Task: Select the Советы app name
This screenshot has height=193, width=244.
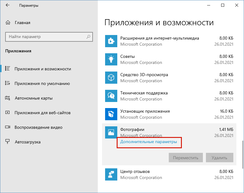Action: pos(127,56)
